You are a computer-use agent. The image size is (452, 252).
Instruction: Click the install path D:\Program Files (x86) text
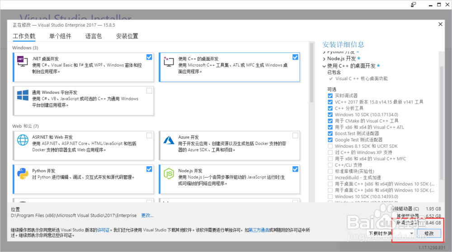pos(74,215)
